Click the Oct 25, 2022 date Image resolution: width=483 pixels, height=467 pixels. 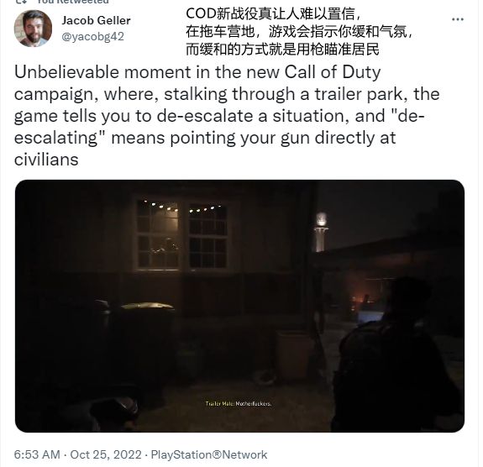coord(106,454)
